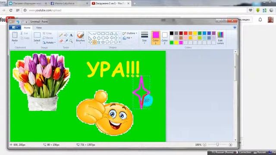
Task: Click the Copy button
Action: 25,38
